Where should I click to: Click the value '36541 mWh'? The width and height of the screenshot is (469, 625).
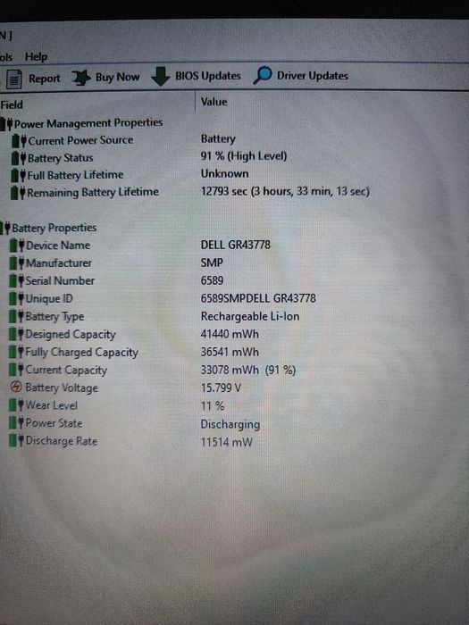click(230, 352)
